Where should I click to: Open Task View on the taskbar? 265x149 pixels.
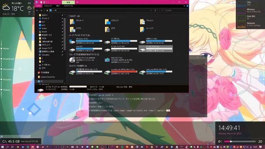(12, 147)
